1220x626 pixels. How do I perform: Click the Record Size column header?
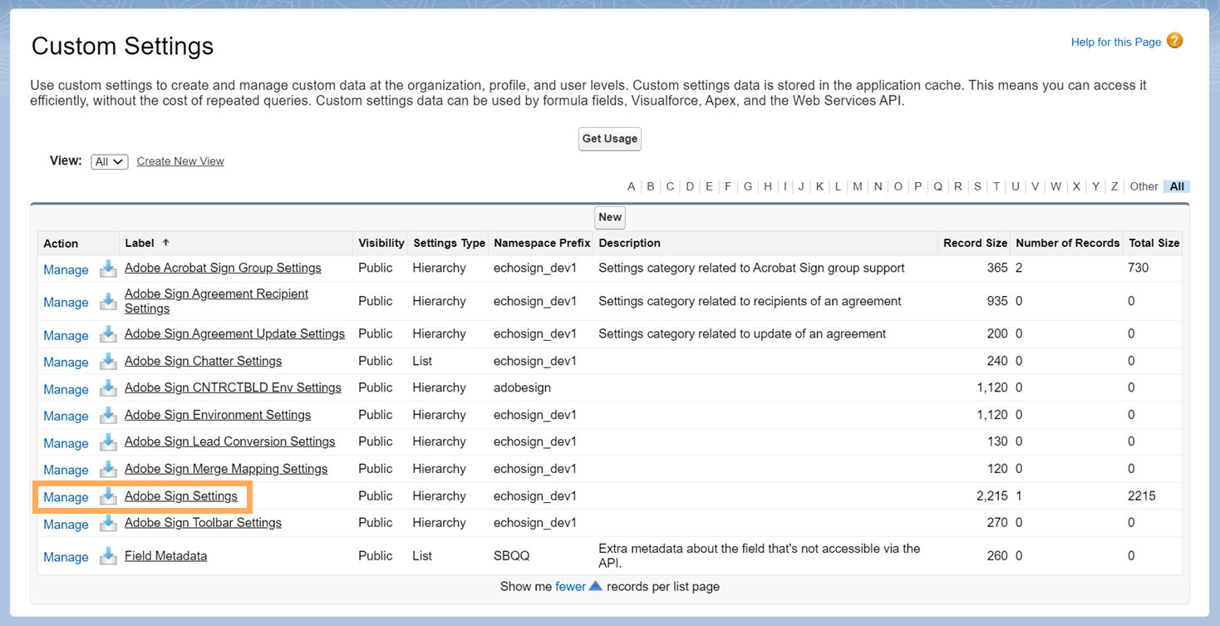click(975, 243)
